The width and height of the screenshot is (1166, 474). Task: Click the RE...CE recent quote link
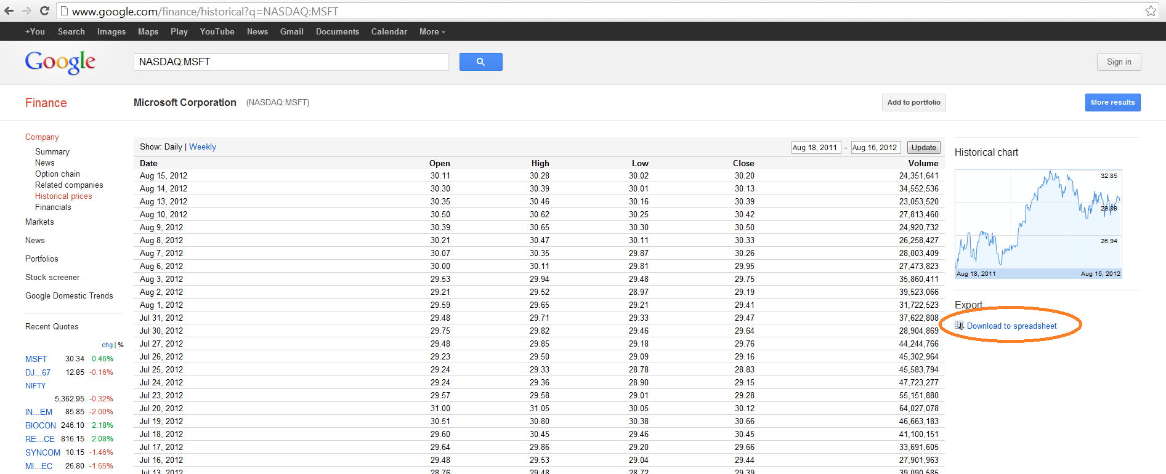pos(40,439)
